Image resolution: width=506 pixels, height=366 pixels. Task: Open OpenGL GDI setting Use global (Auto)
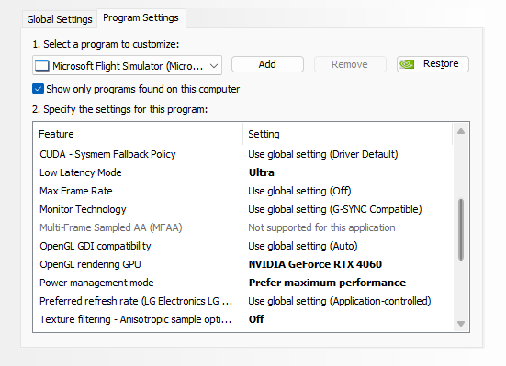click(x=303, y=246)
